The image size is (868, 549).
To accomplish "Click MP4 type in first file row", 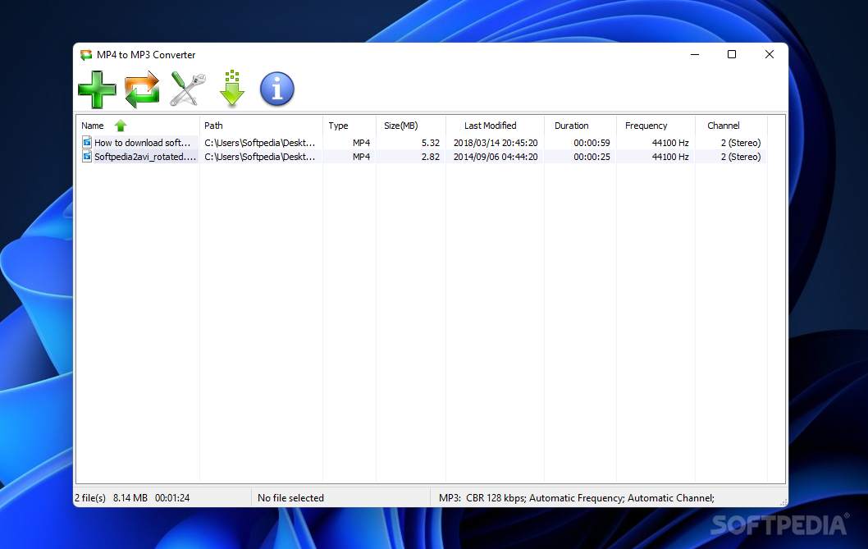I will point(362,143).
